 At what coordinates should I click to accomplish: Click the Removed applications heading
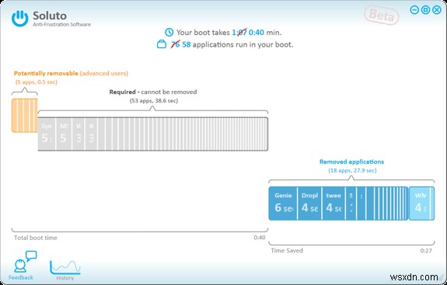point(352,162)
